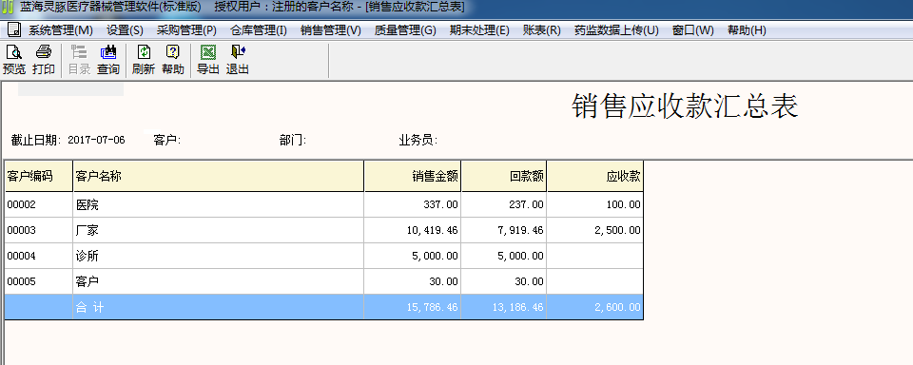This screenshot has height=365, width=913.
Task: Open the 设置(S) menu
Action: tap(126, 30)
